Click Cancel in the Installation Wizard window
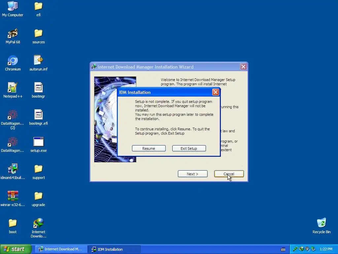 (229, 174)
